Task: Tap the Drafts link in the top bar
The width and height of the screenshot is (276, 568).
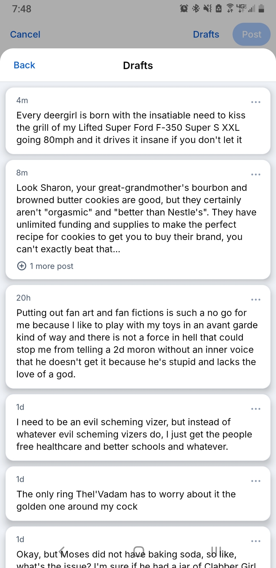Action: 206,34
